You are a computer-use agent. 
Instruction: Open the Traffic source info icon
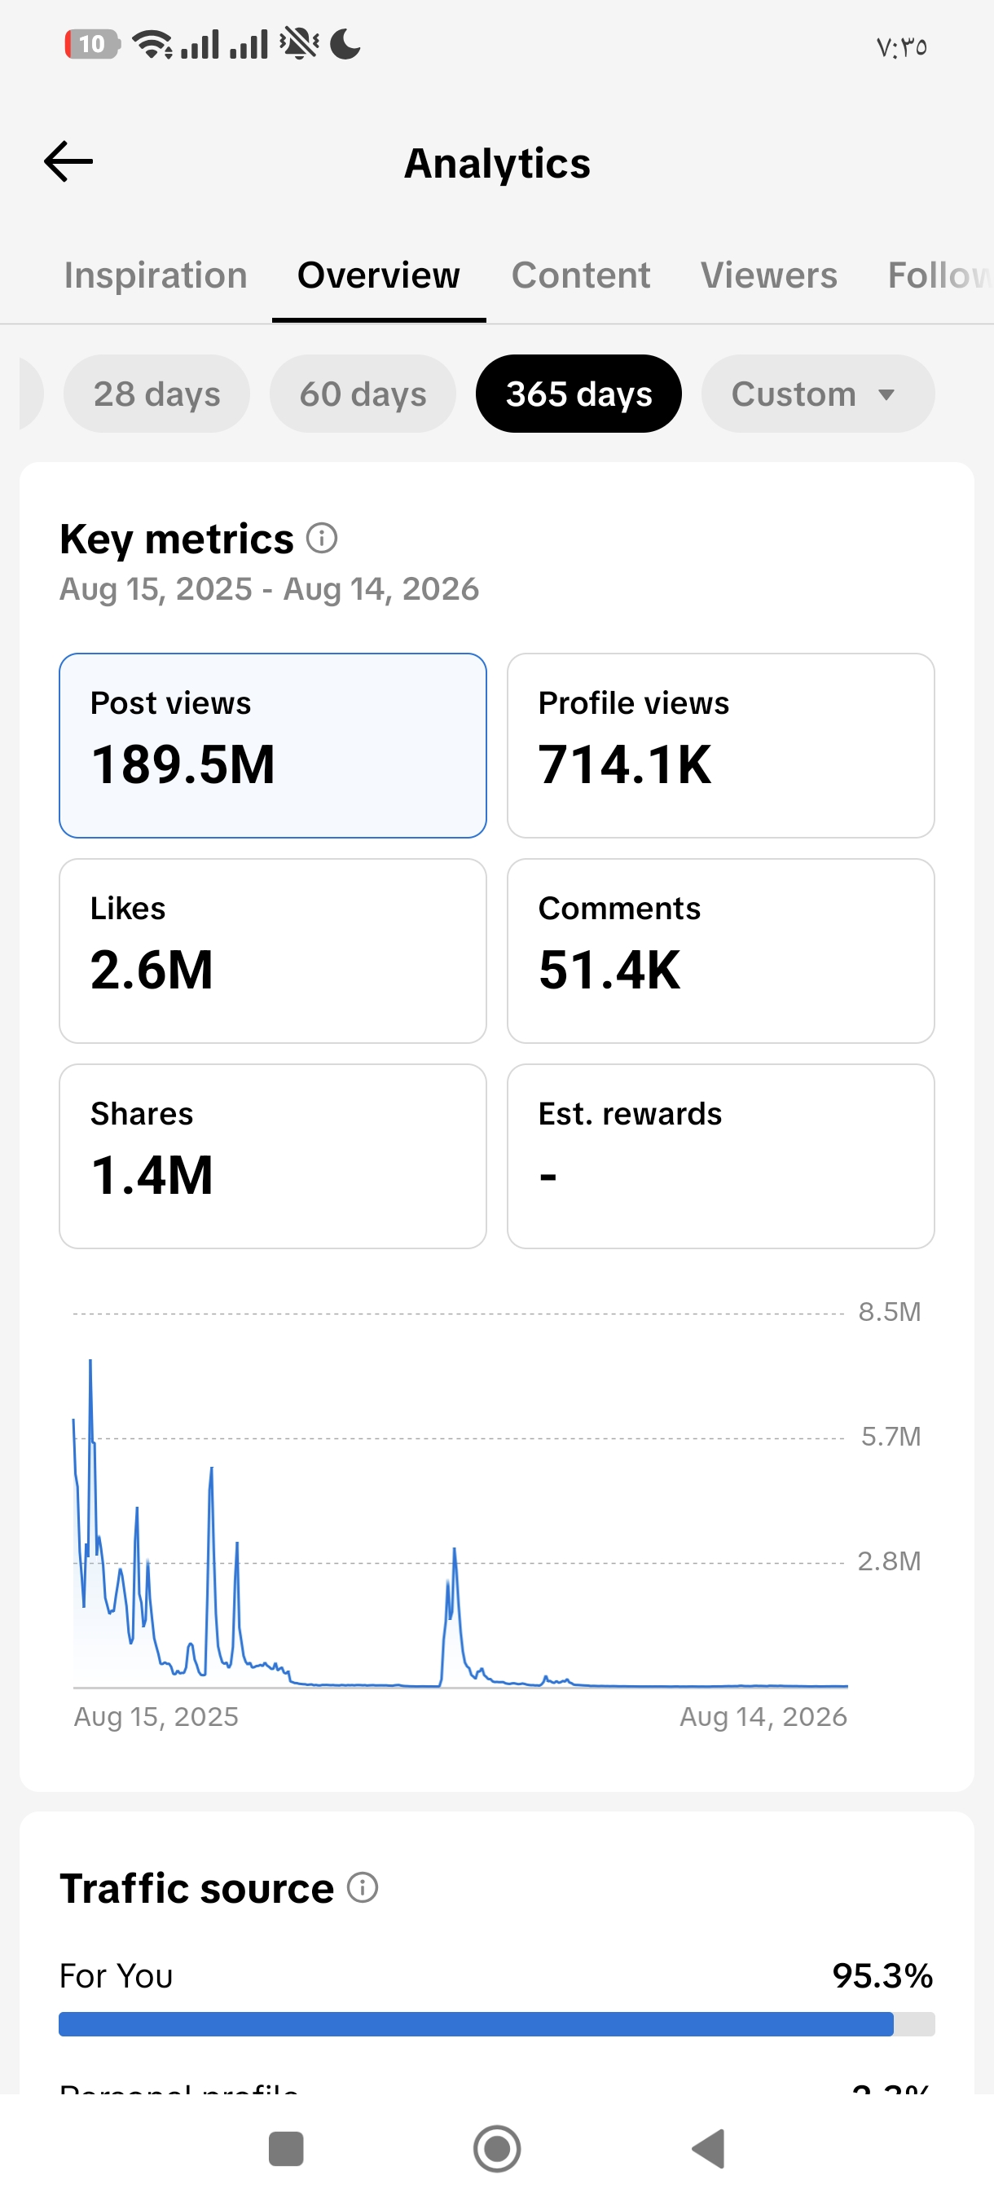363,1887
